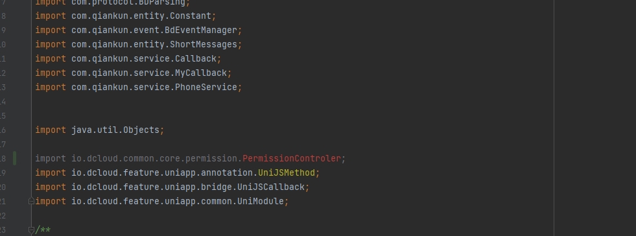
Task: Click the highlighted UniJSMethod annotation name
Action: [x=287, y=172]
